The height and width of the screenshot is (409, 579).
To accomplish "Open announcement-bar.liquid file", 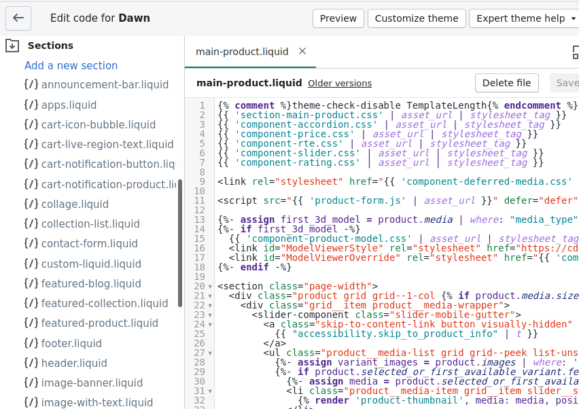I will click(105, 85).
